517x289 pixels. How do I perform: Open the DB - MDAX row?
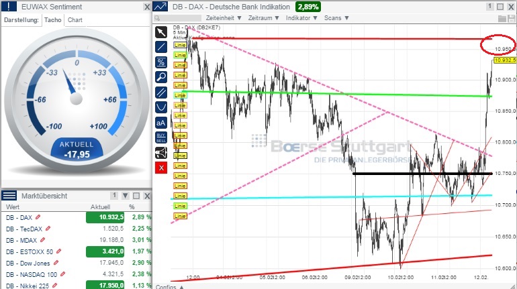77,240
